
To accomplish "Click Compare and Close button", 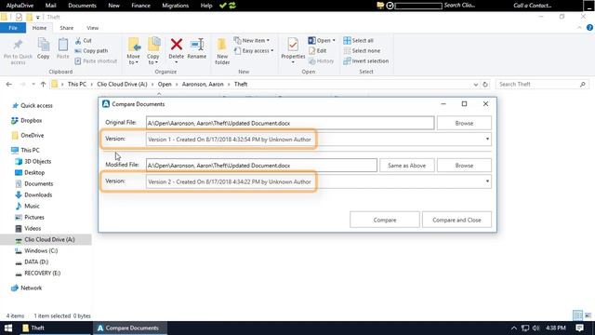I will [x=456, y=220].
